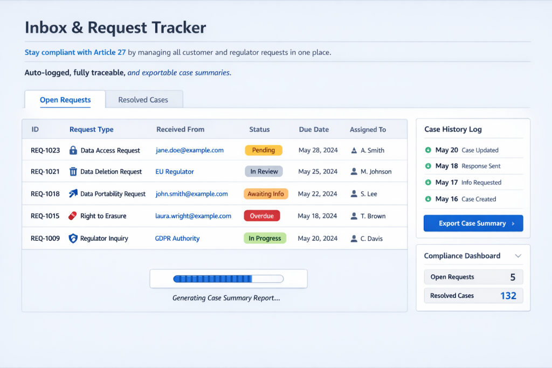
Task: Open the jane.doe@example.com sender link
Action: pos(189,150)
